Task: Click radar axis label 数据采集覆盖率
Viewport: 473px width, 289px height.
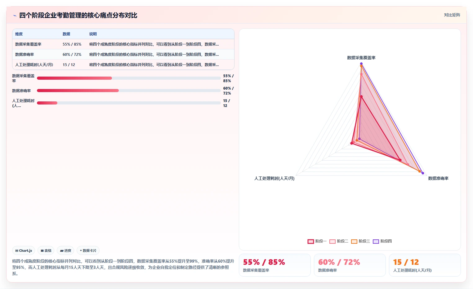Action: click(361, 58)
